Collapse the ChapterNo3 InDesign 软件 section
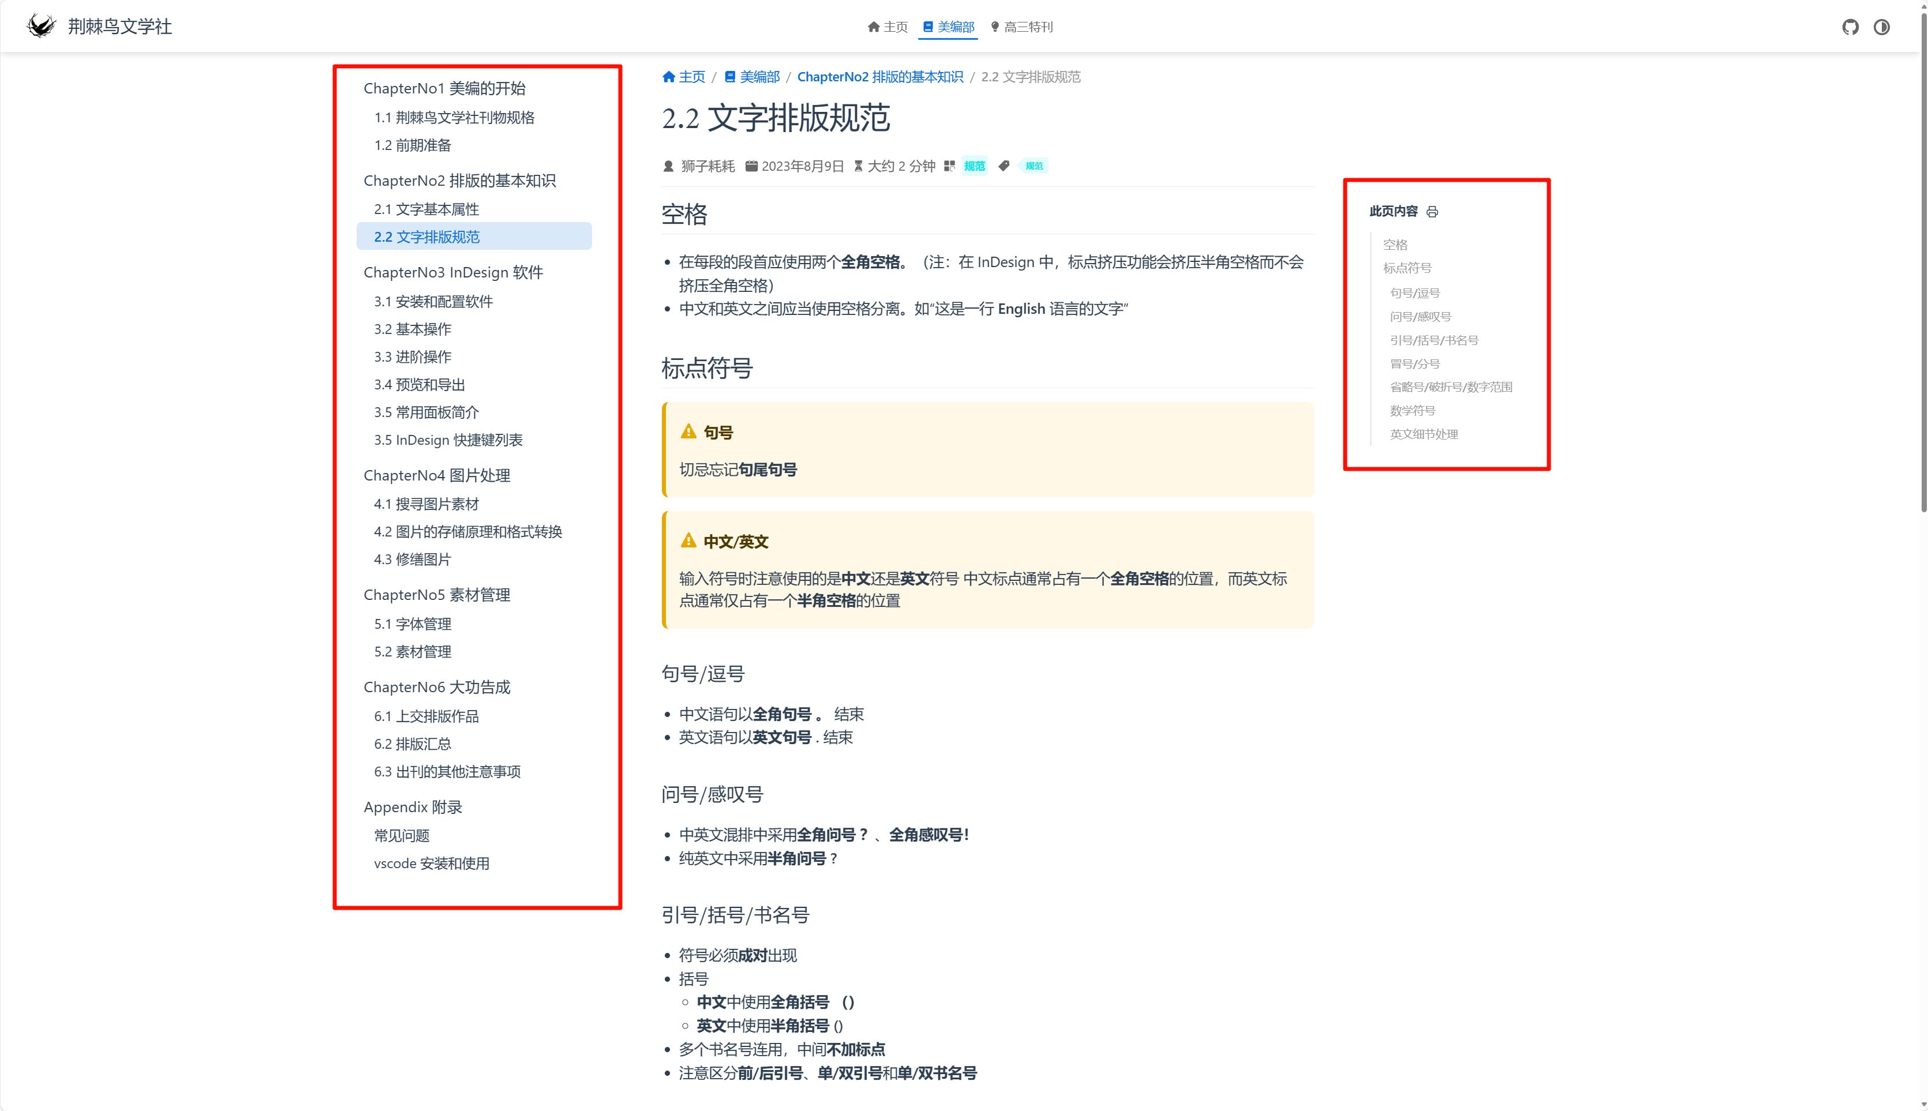 [454, 272]
